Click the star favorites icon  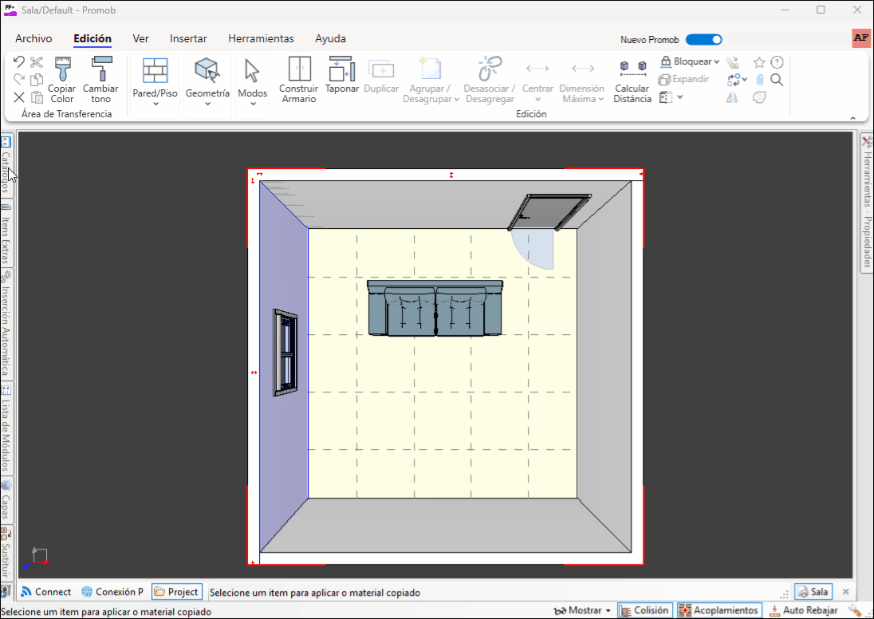[759, 62]
